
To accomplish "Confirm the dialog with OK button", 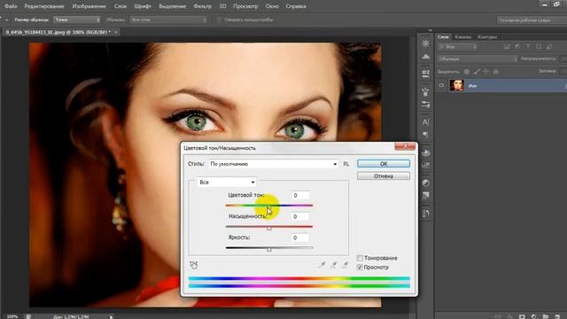I will point(384,163).
